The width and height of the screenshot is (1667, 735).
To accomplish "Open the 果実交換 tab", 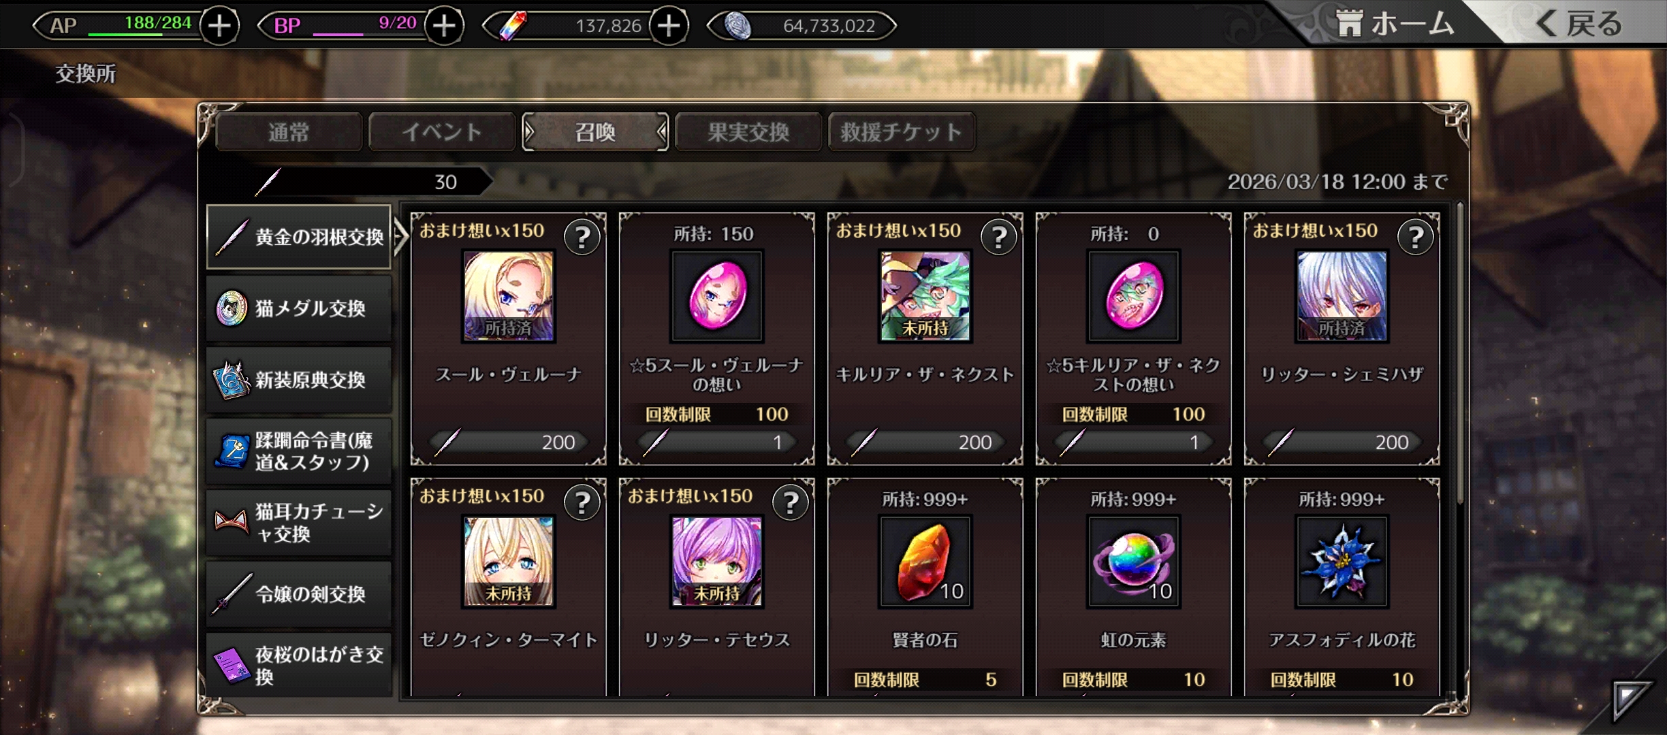I will coord(748,132).
